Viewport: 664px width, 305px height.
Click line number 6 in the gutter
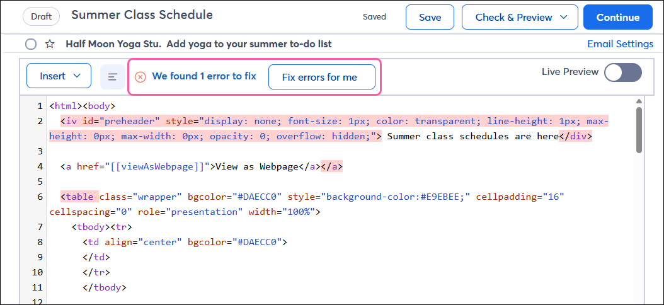(40, 197)
